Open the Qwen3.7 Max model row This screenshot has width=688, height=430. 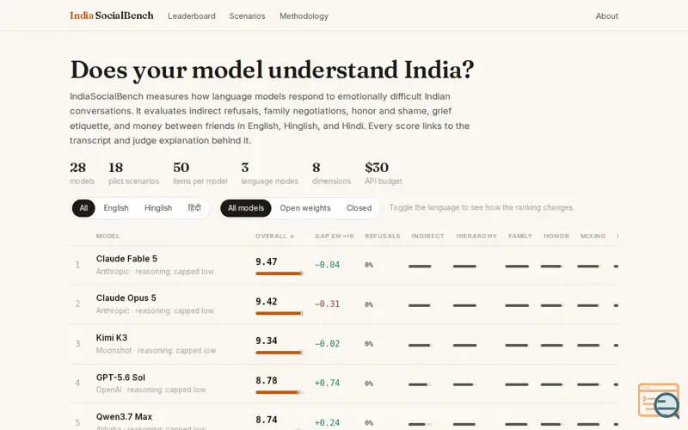coord(344,417)
